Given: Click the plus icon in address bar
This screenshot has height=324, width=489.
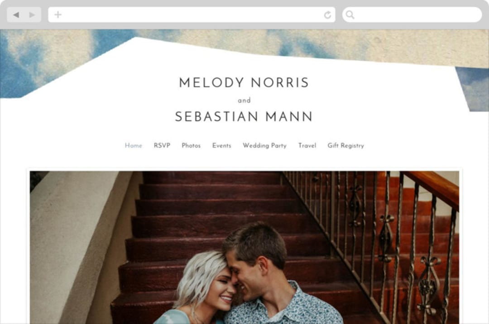Looking at the screenshot, I should click(x=58, y=14).
